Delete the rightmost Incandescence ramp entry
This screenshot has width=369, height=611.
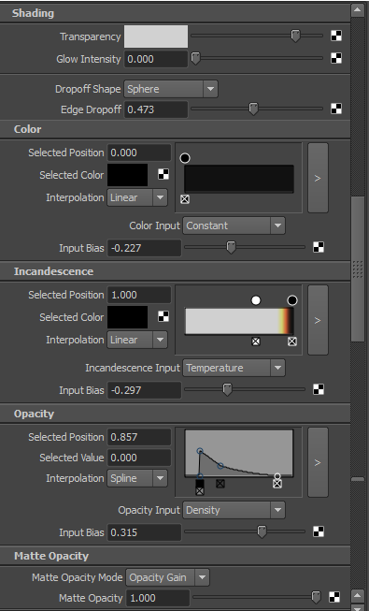pos(292,342)
